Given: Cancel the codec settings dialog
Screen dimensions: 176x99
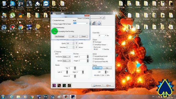Looking at the screenshot, I should [84, 36].
